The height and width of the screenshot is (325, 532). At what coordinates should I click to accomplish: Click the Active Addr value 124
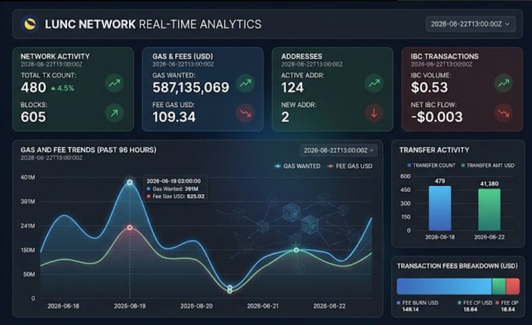click(293, 87)
